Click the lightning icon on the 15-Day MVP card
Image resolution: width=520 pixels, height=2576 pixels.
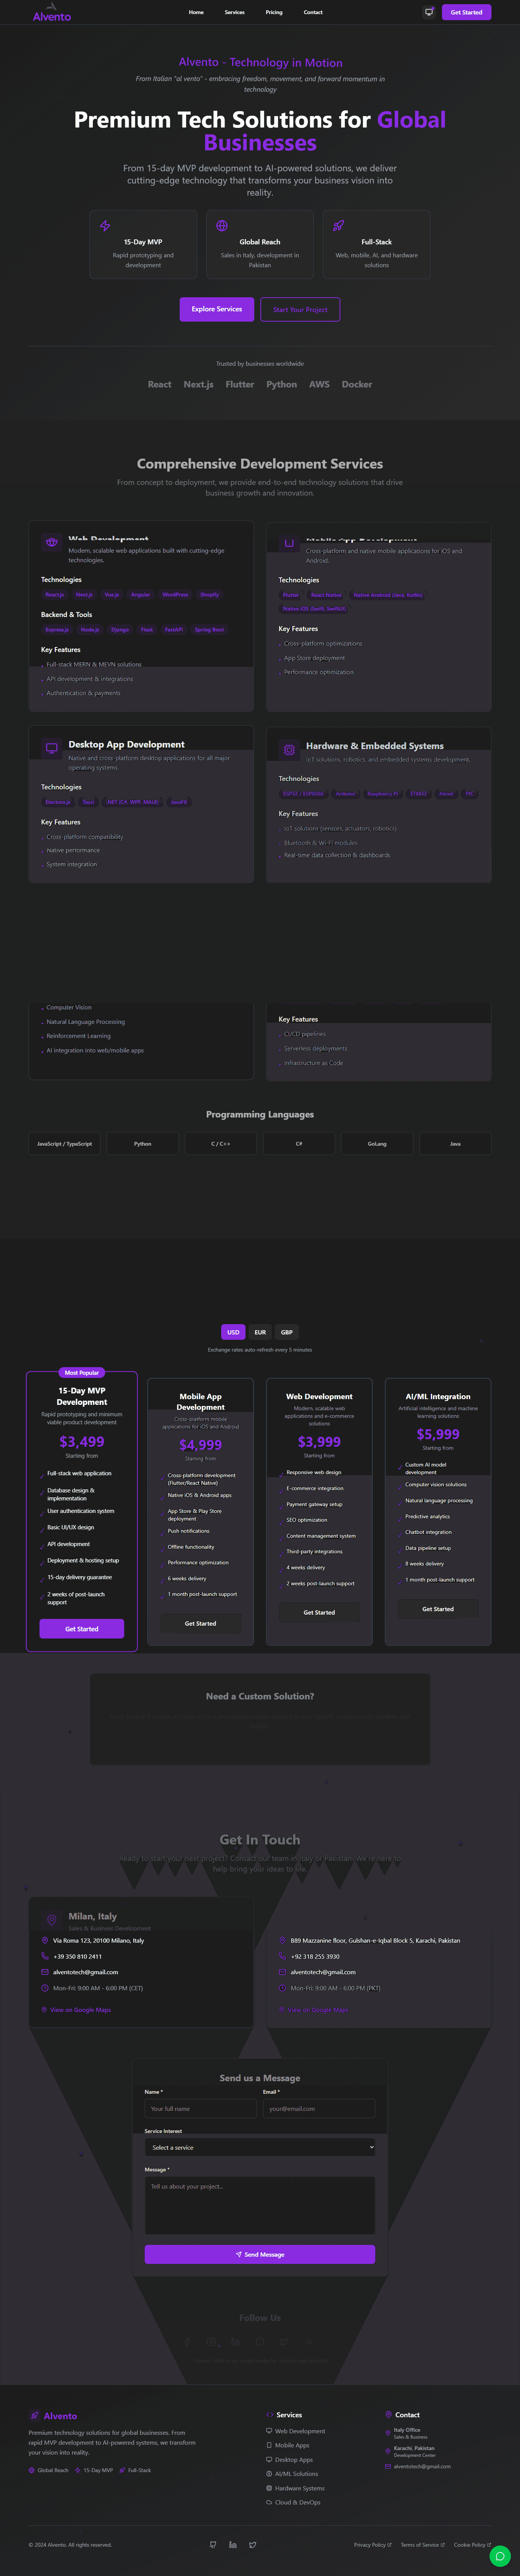pos(105,226)
